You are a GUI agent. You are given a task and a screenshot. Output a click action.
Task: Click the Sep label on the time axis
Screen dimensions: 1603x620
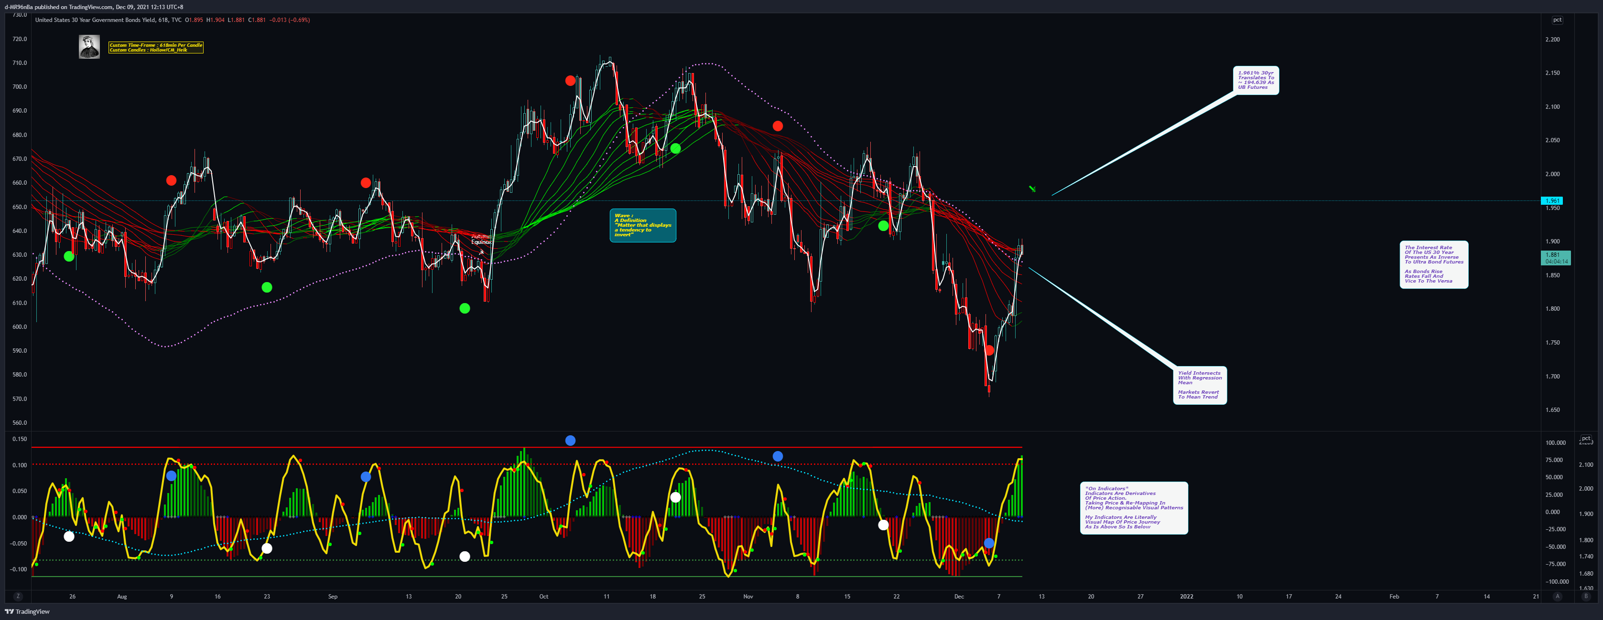(x=333, y=597)
